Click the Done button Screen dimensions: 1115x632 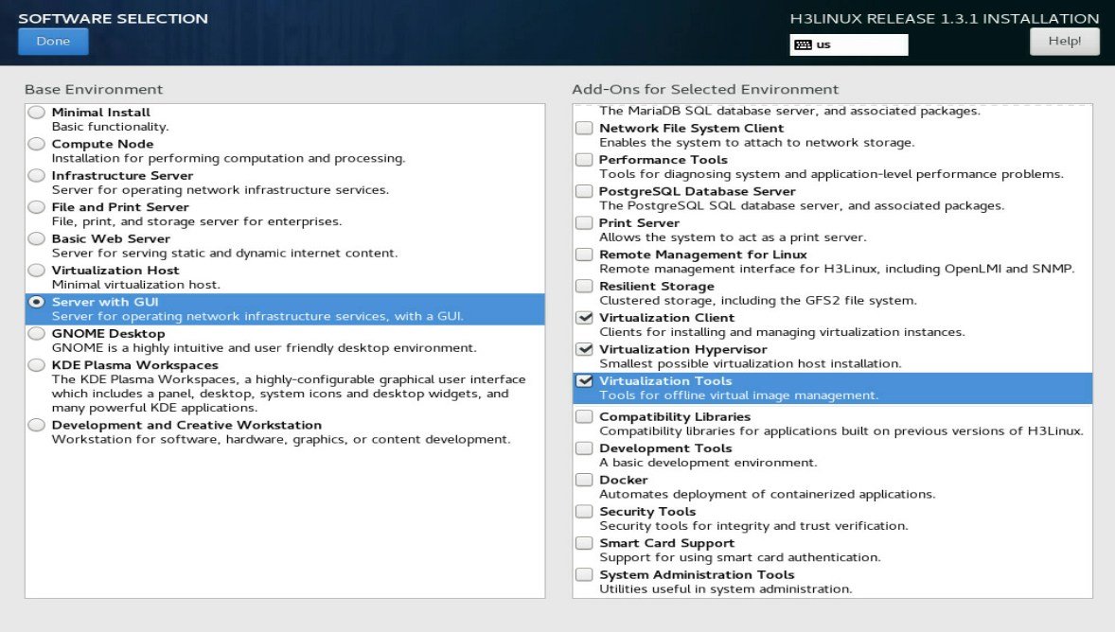[53, 42]
